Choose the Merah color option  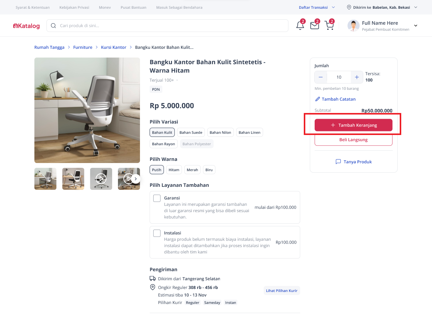(192, 170)
